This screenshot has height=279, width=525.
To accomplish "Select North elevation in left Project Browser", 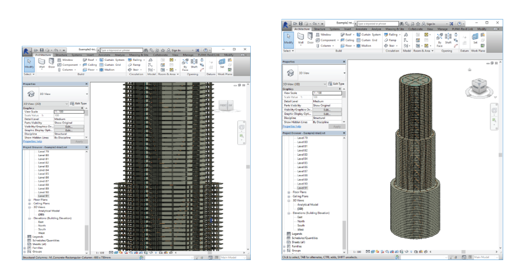I will 42,226.
